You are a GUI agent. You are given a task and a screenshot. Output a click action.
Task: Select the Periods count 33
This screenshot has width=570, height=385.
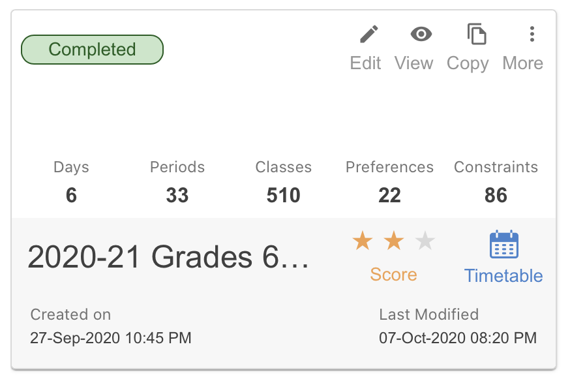(x=177, y=195)
